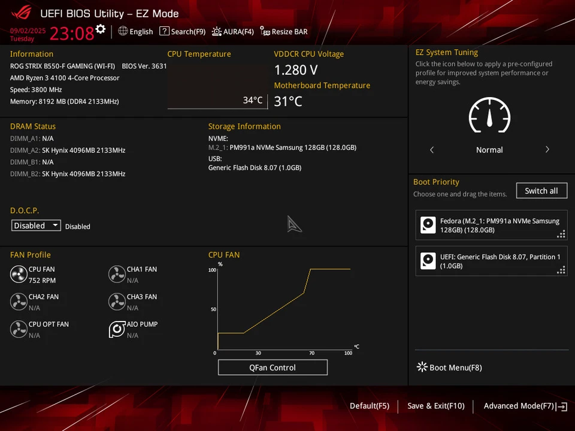Click the Resize BAR icon
The width and height of the screenshot is (575, 431).
264,31
